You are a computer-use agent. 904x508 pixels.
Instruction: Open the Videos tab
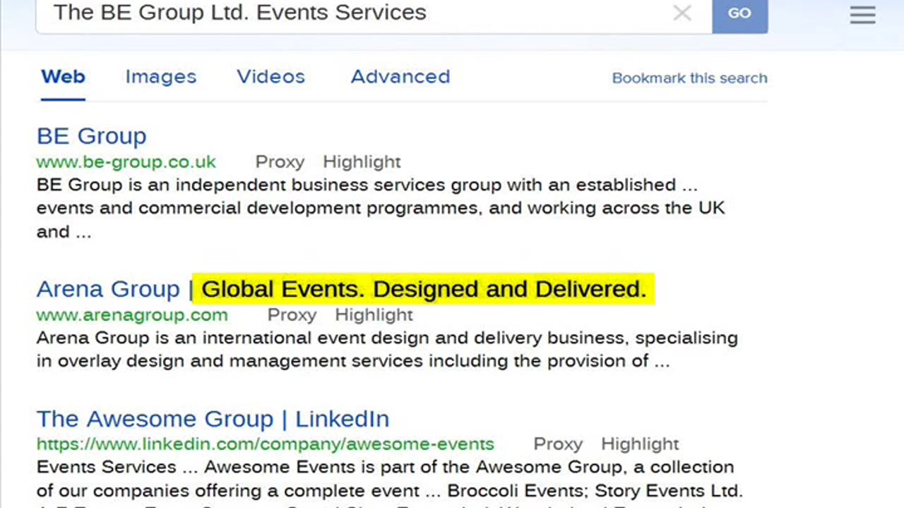pyautogui.click(x=270, y=77)
